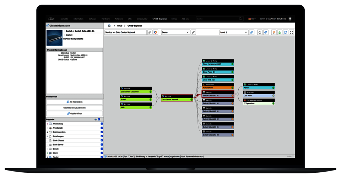Toggle legend visibility eye icon
The width and height of the screenshot is (341, 178).
tap(96, 119)
